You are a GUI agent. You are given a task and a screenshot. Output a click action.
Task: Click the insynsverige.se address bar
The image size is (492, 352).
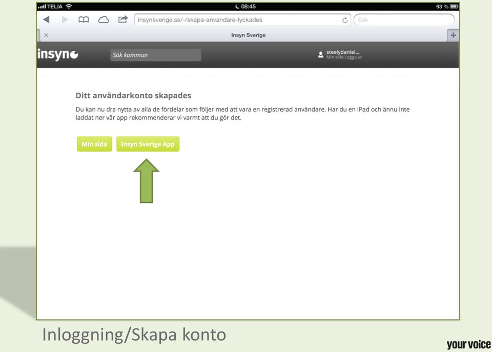click(x=242, y=20)
